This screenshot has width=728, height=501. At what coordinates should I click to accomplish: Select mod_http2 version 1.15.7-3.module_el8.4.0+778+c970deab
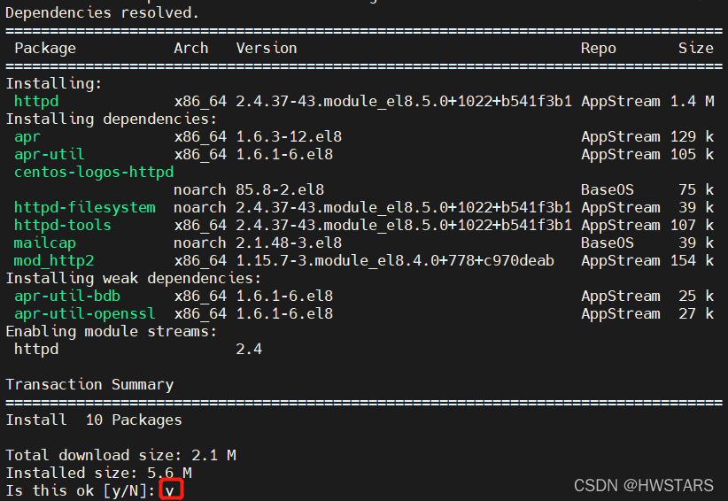(x=395, y=261)
